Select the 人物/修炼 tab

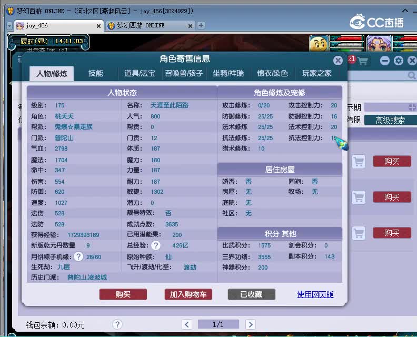[x=52, y=73]
